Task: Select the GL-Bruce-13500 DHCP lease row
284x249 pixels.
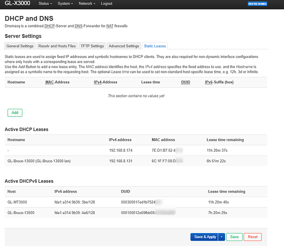Action: [136, 161]
